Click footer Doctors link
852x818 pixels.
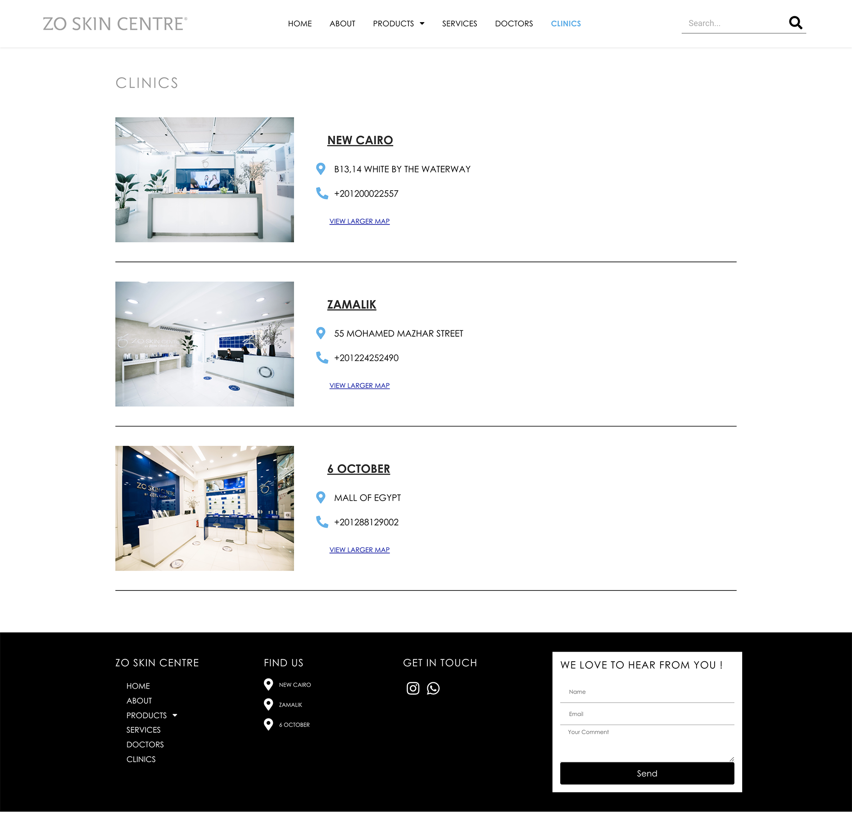[145, 745]
